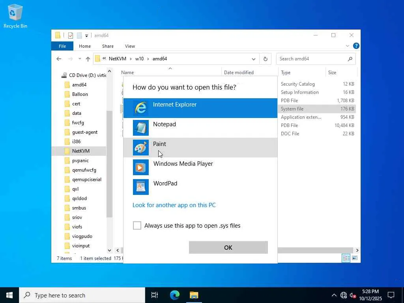
Task: Choose Internet Explorer to open the file
Action: [x=200, y=108]
